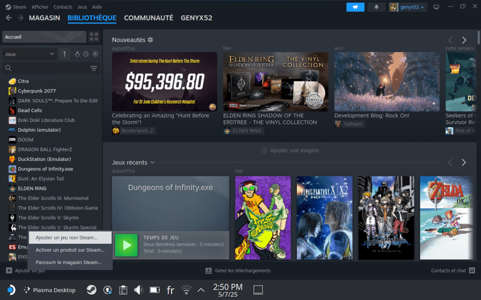Click Ajouter une étagère
The width and height of the screenshot is (481, 300).
click(290, 150)
